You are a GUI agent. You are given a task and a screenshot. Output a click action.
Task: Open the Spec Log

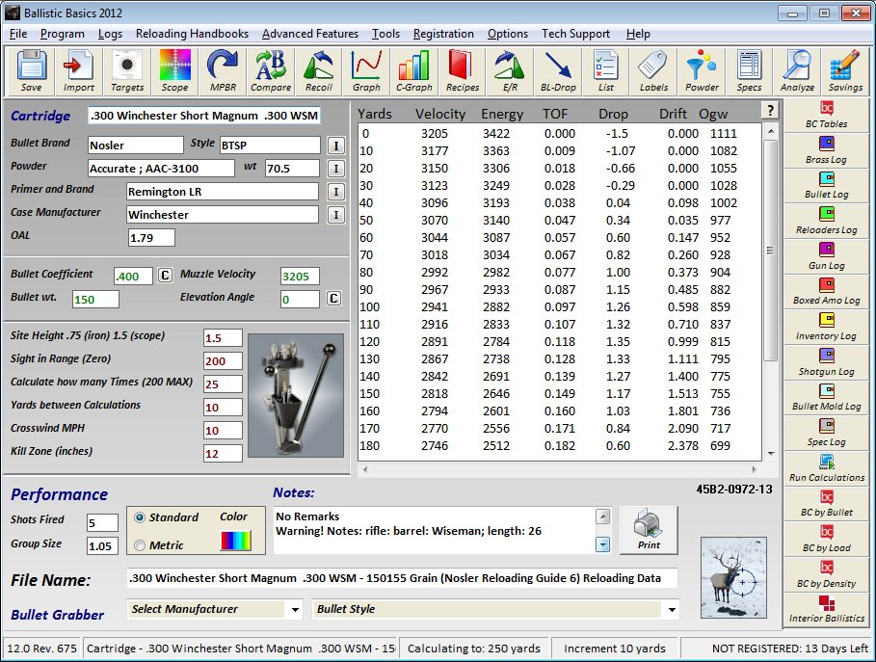point(826,434)
